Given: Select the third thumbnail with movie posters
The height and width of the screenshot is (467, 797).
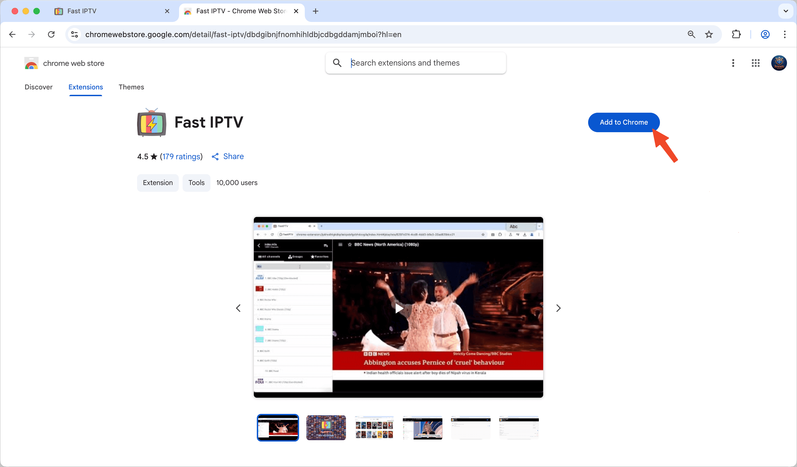Looking at the screenshot, I should point(374,428).
